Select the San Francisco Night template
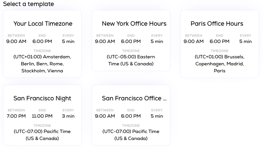263x149 pixels. click(x=42, y=115)
